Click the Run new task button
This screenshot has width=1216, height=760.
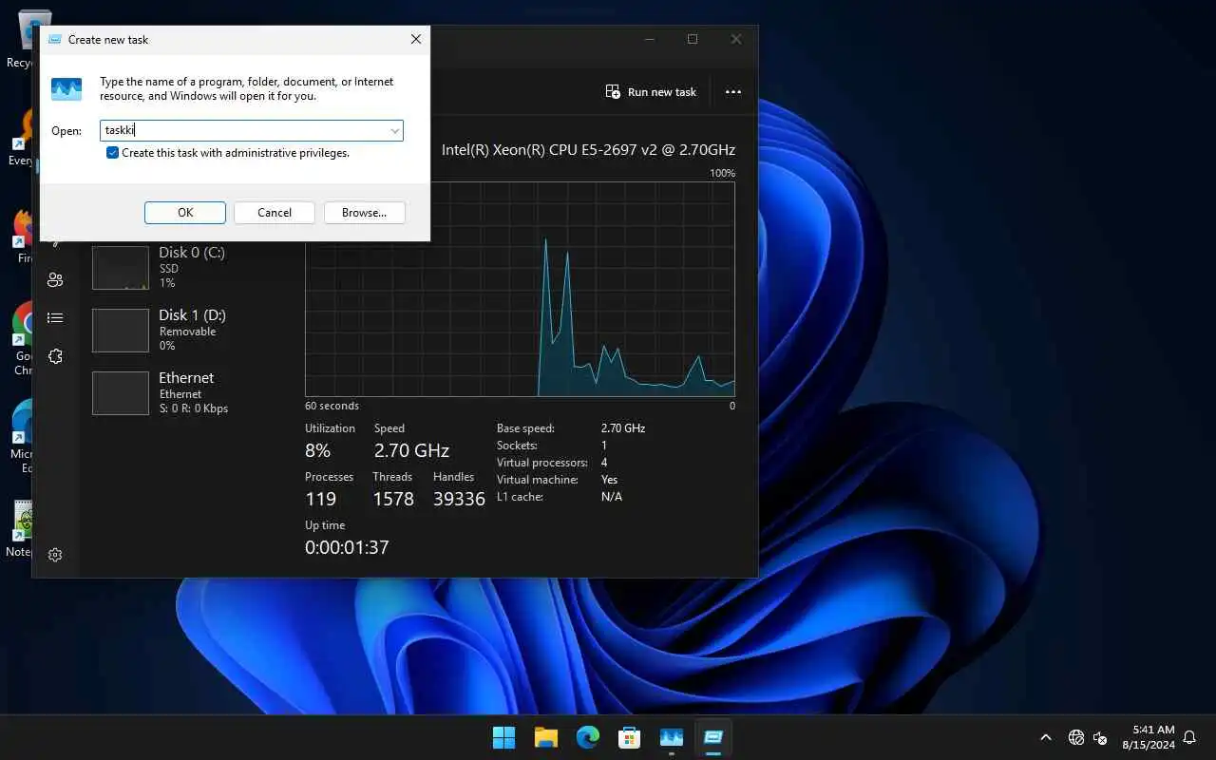click(651, 92)
